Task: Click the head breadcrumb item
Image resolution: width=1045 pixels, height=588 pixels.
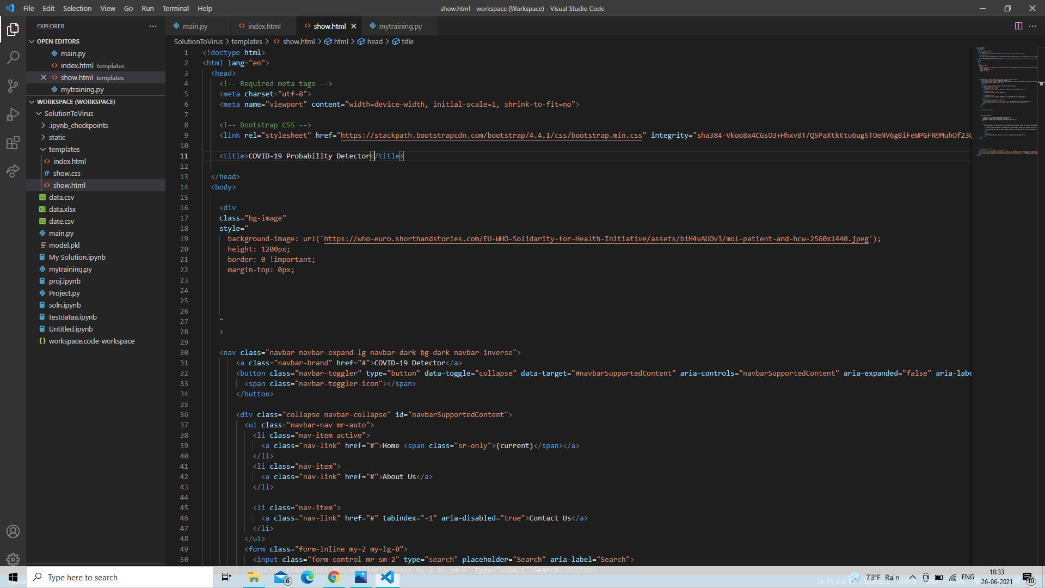Action: tap(374, 41)
